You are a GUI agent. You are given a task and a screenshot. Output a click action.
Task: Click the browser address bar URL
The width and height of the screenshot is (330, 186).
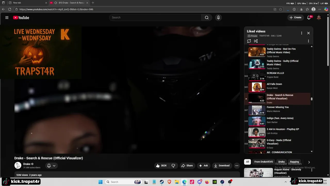coord(56,9)
